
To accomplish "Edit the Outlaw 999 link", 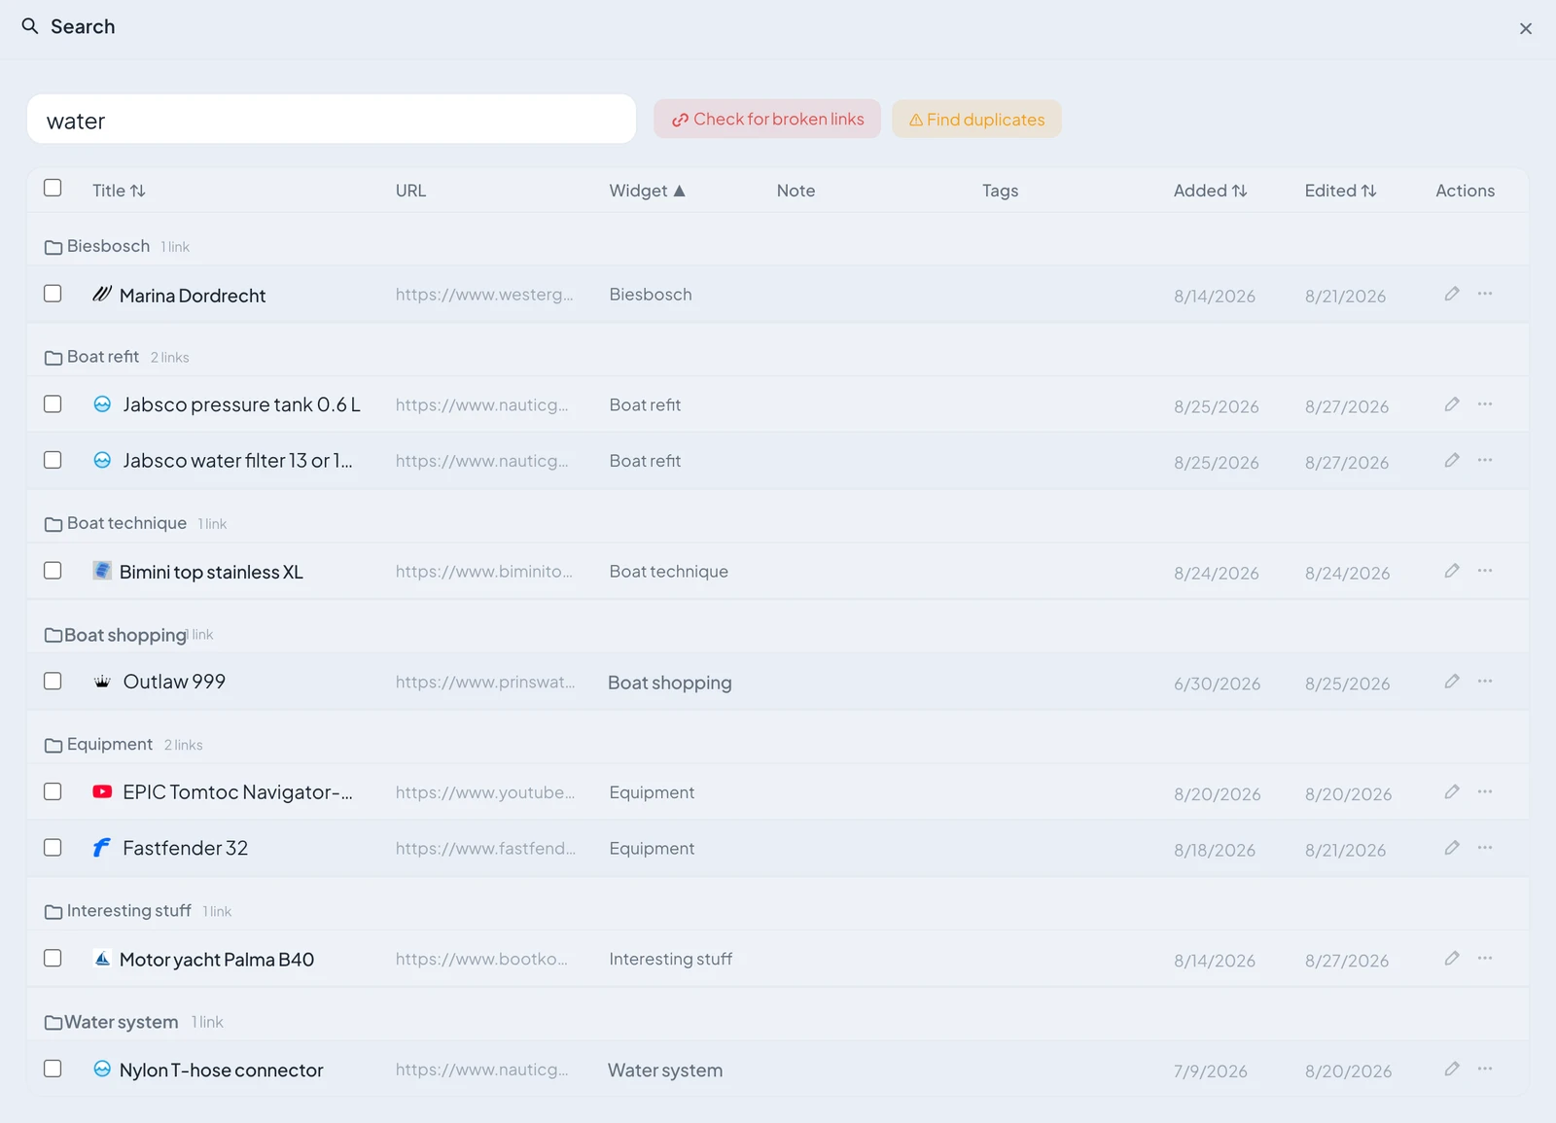I will pyautogui.click(x=1452, y=682).
